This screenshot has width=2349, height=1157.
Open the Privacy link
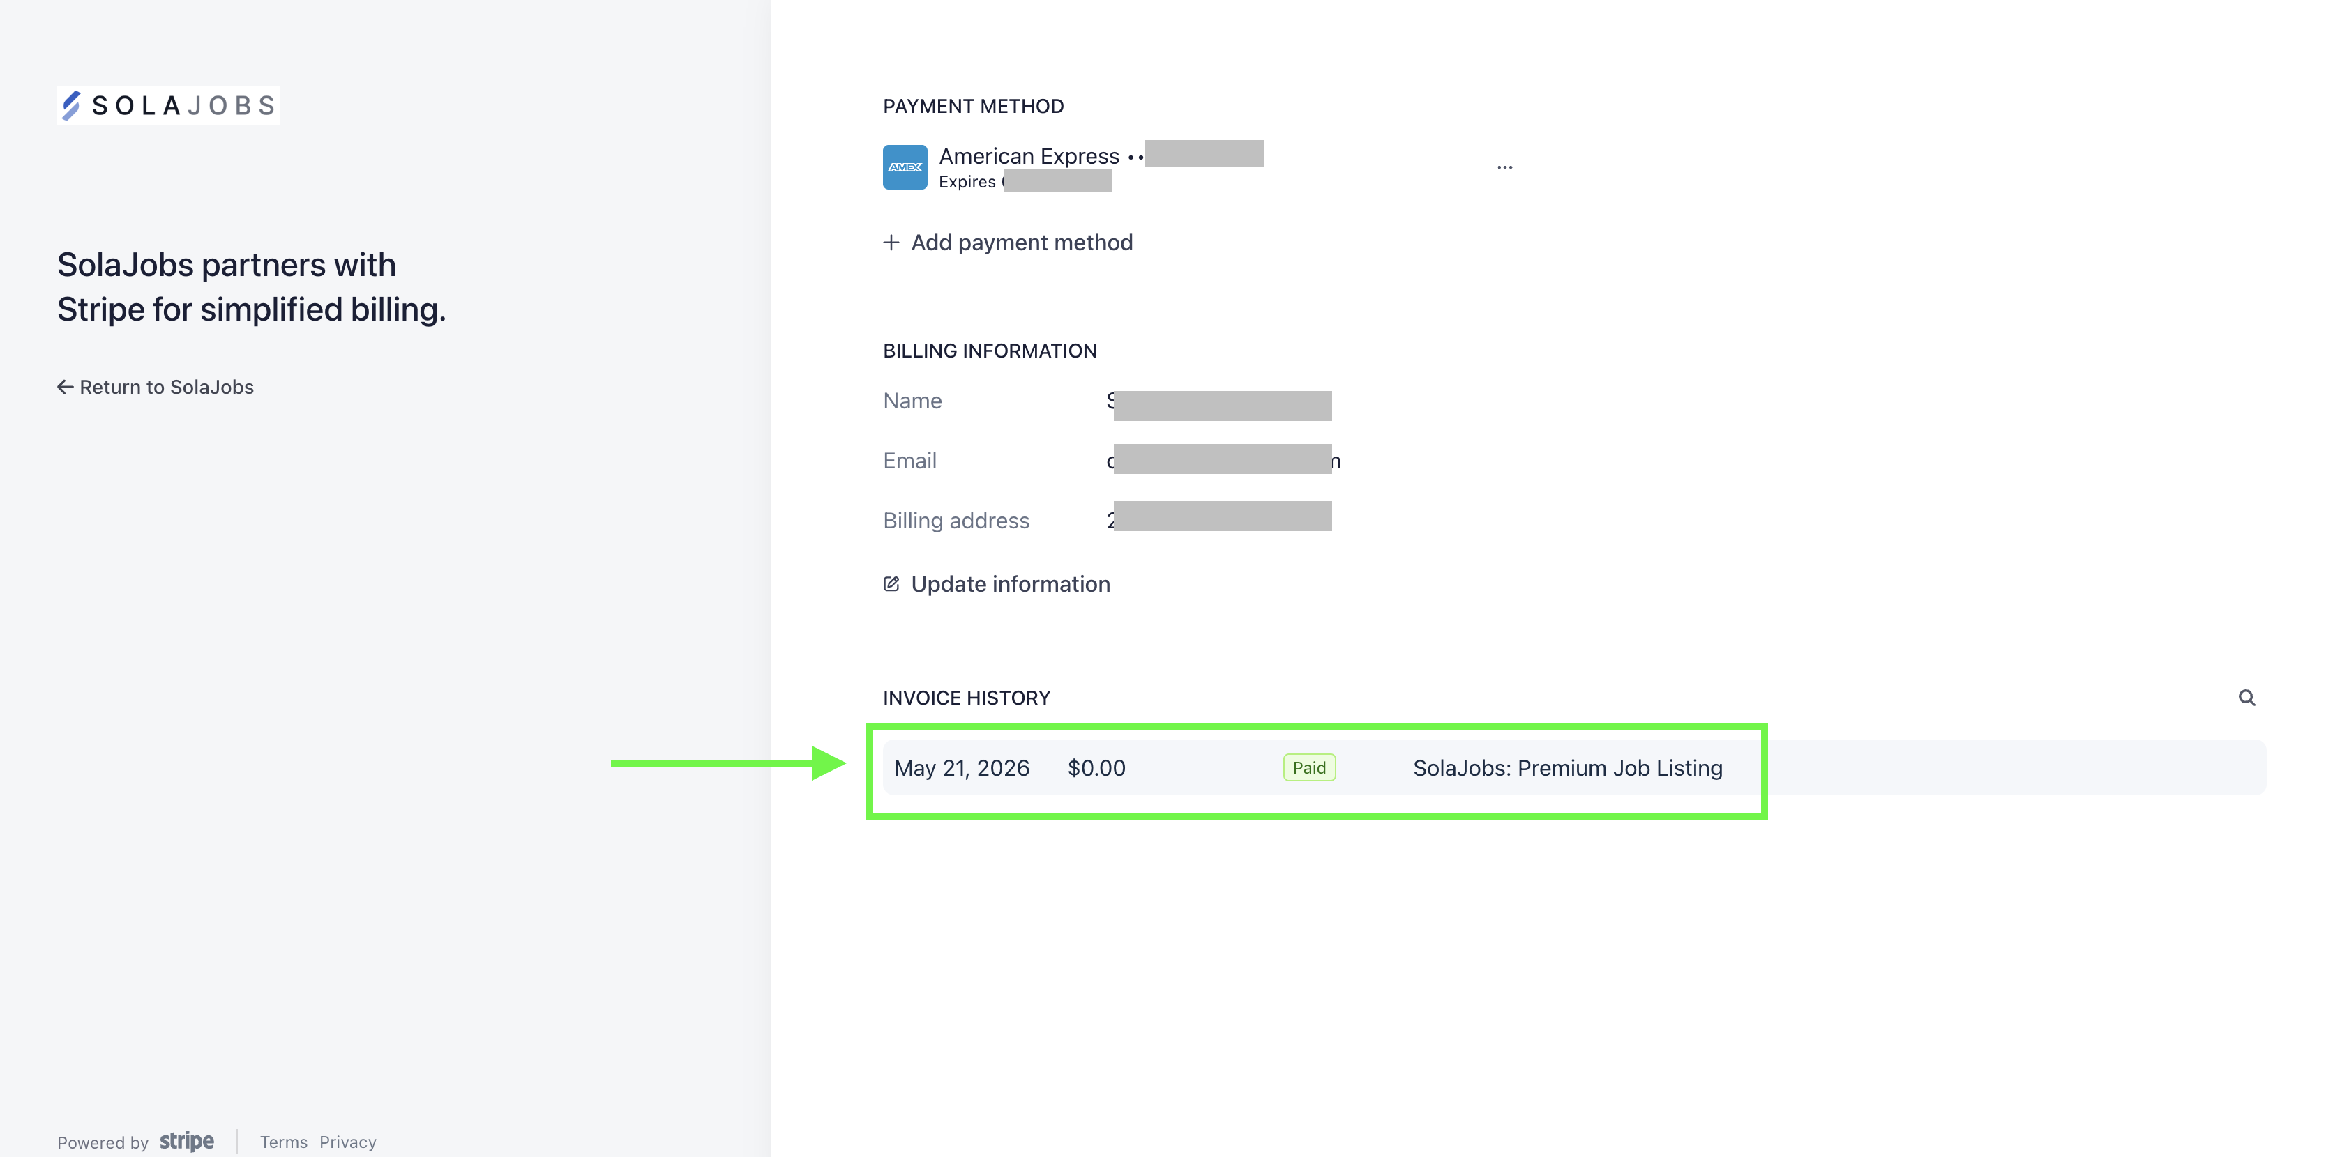347,1142
